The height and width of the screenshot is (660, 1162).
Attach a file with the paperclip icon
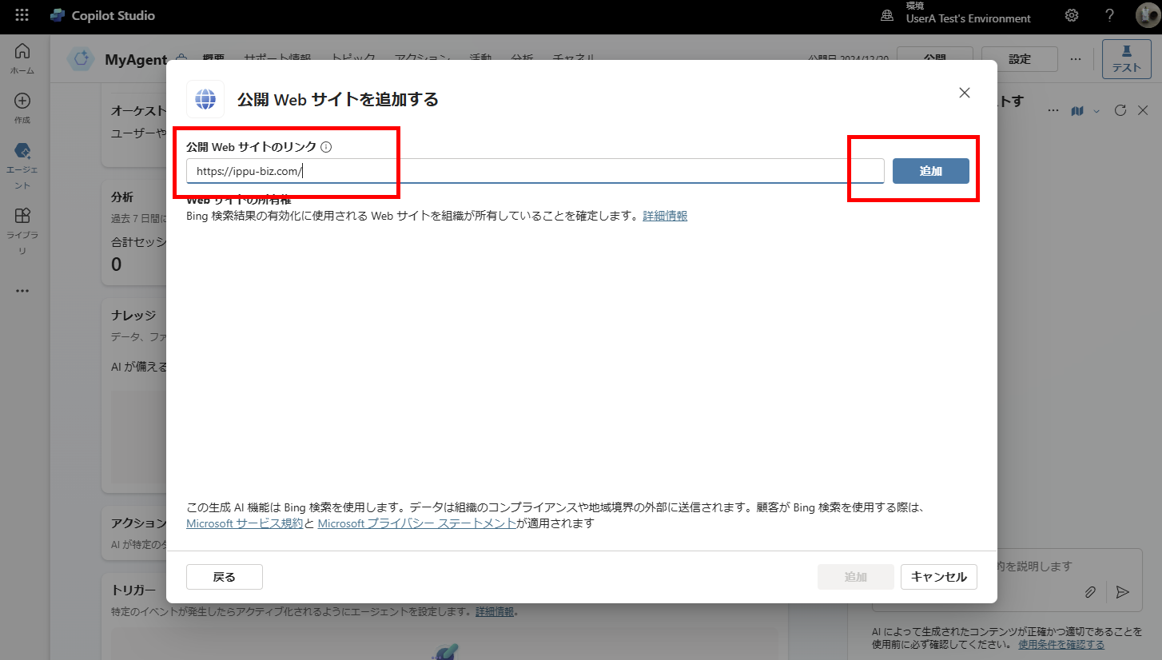[x=1090, y=592]
